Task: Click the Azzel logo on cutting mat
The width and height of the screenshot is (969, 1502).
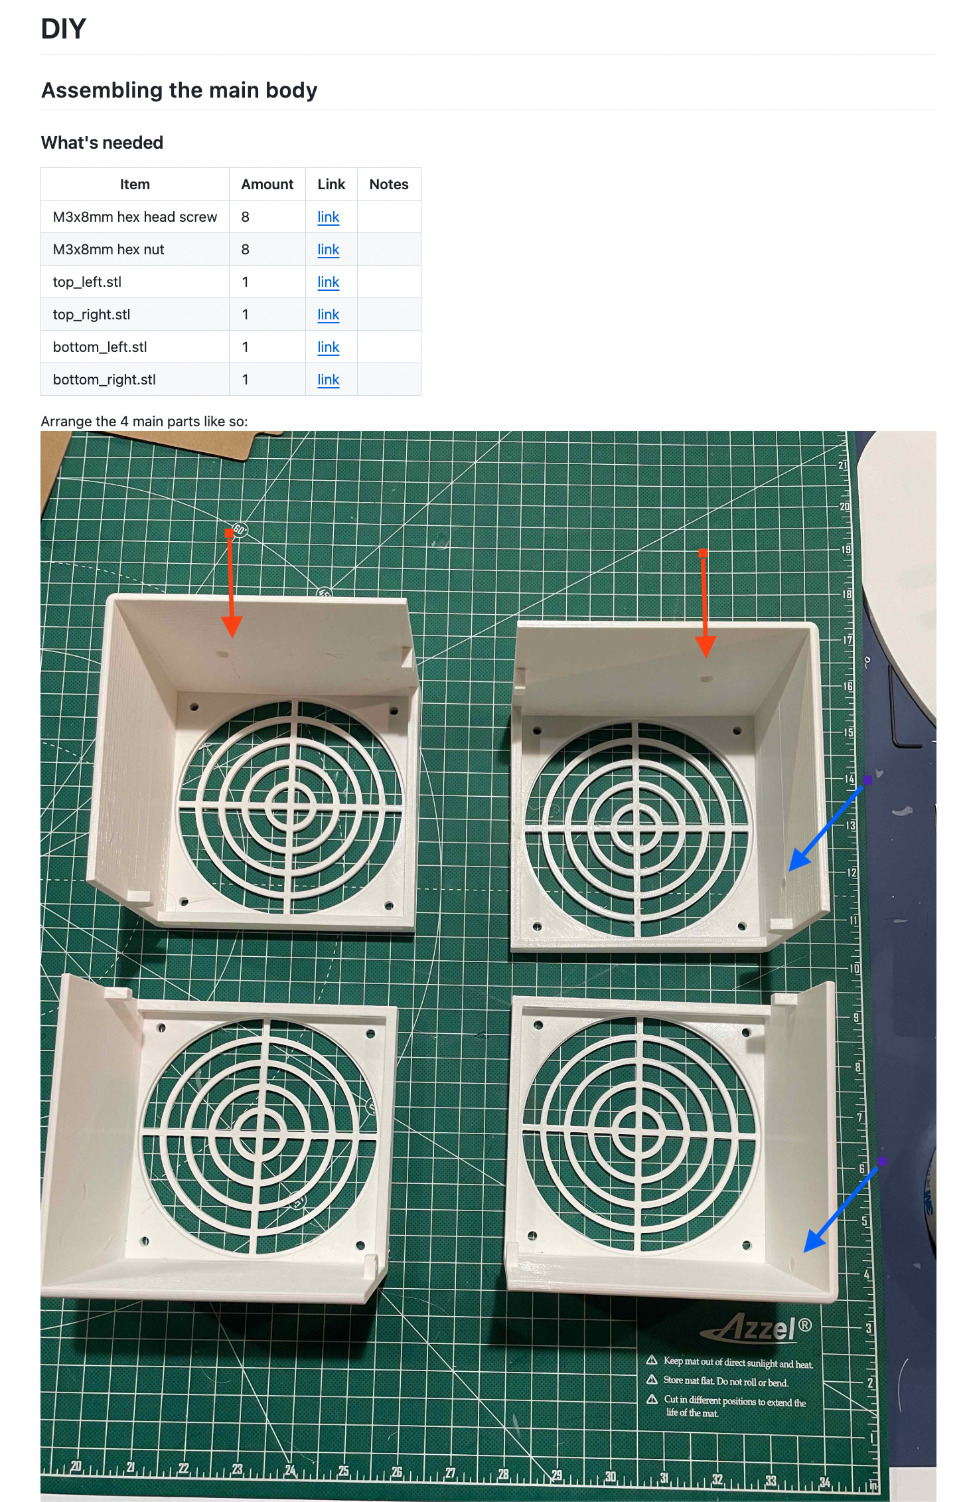Action: [x=757, y=1328]
